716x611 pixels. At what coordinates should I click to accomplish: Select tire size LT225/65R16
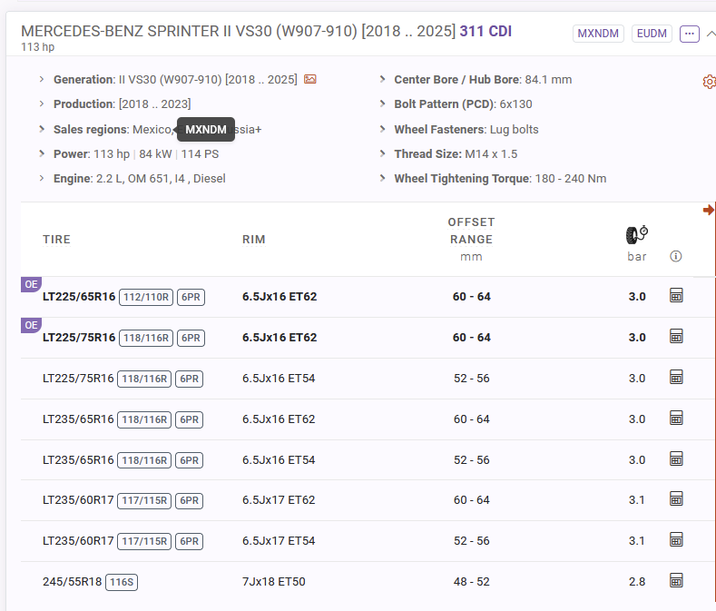[79, 297]
